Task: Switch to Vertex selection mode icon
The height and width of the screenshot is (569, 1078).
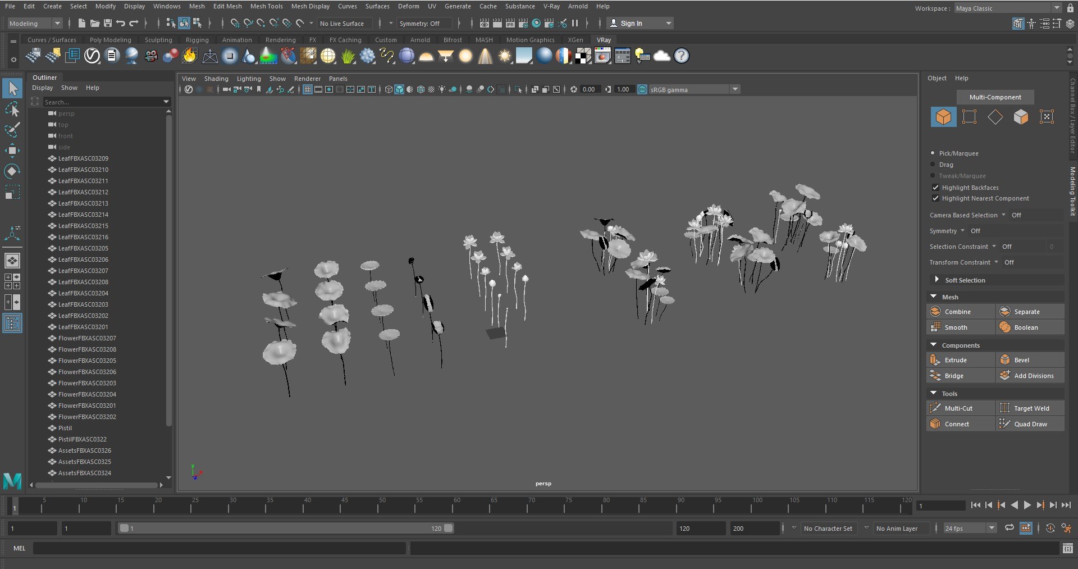Action: (969, 117)
